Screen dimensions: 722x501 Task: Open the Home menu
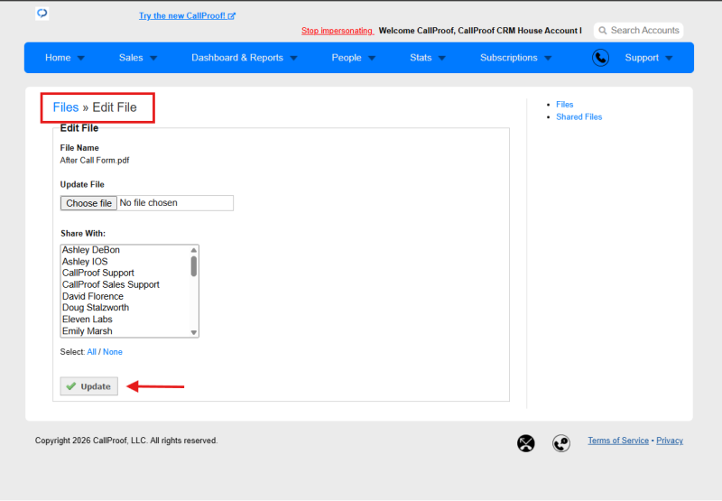coord(58,58)
